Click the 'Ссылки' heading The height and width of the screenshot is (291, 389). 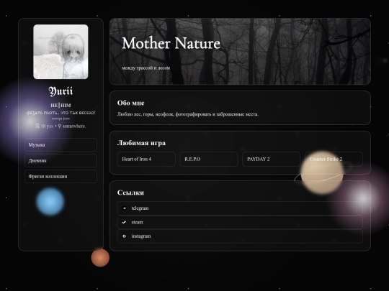click(130, 193)
